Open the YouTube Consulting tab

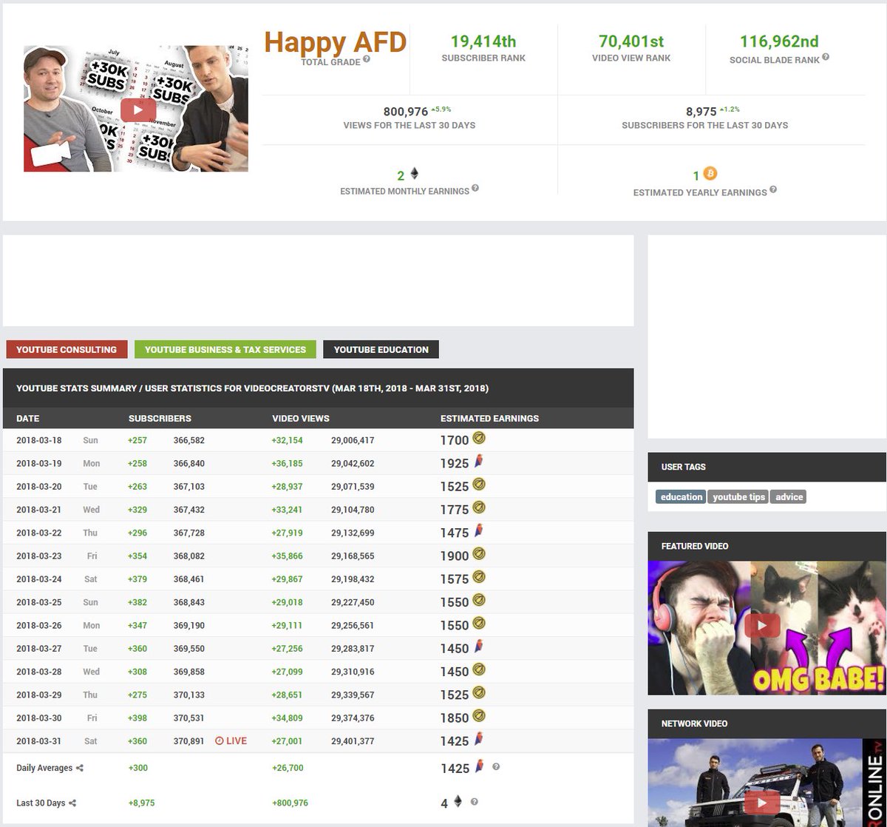[67, 349]
